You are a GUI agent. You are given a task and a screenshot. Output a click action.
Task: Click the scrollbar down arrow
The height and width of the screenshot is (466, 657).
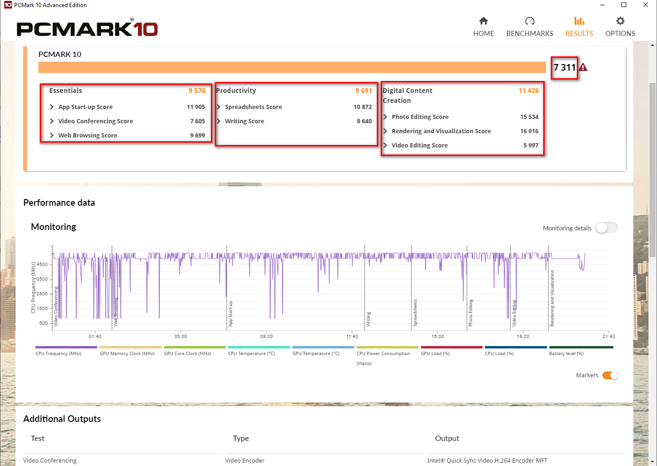(x=653, y=461)
